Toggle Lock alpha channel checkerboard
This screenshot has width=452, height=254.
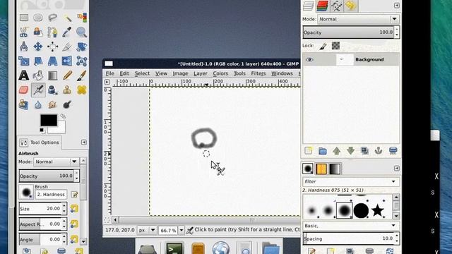335,46
